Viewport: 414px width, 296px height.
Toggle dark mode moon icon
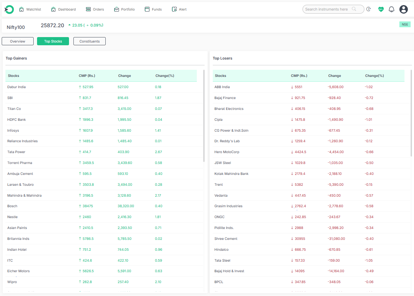tap(369, 10)
